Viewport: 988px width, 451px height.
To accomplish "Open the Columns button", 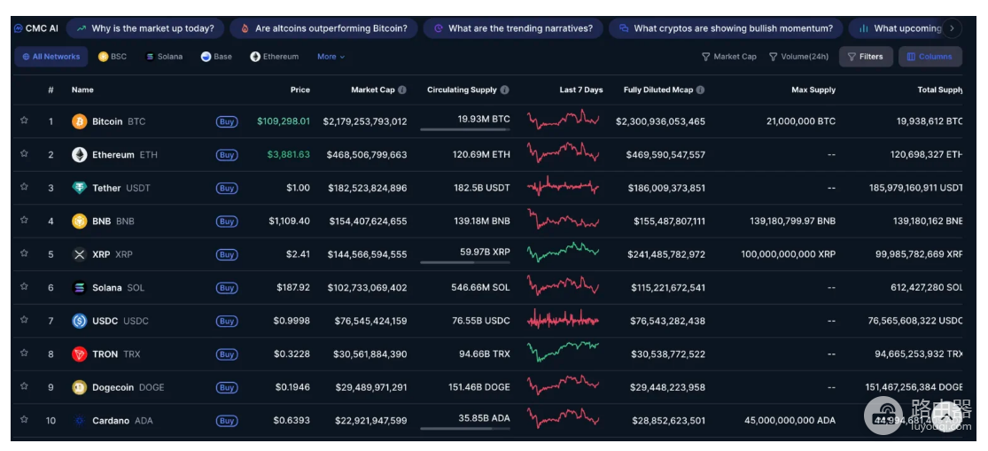I will click(x=930, y=57).
